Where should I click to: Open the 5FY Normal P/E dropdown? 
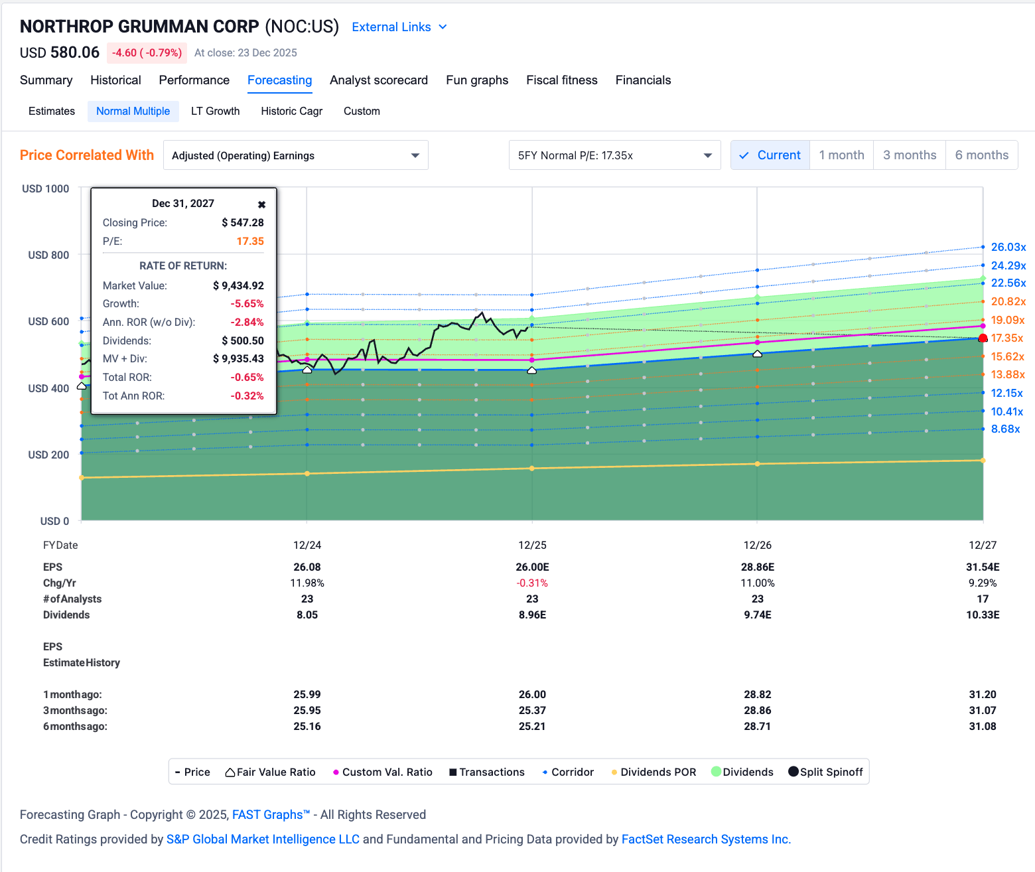(x=614, y=155)
